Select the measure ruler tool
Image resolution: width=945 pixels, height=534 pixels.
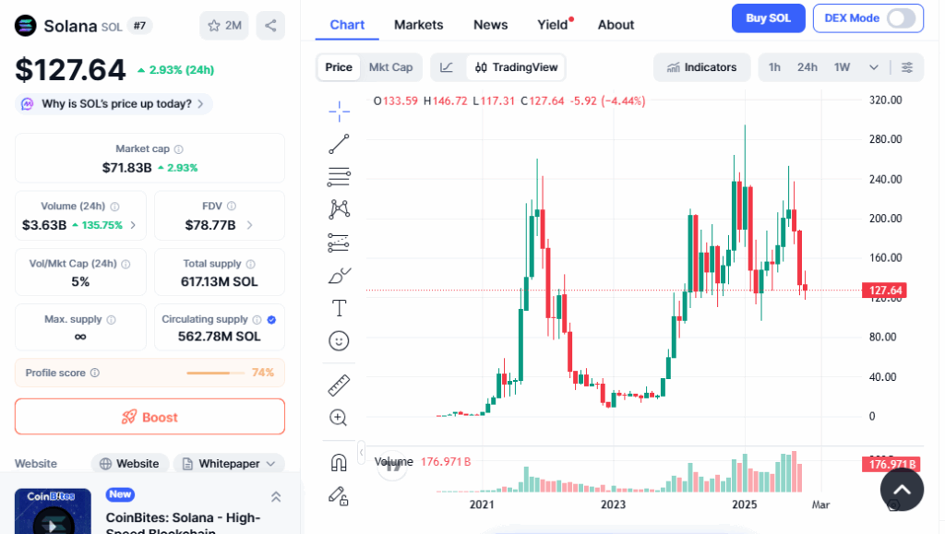click(339, 385)
